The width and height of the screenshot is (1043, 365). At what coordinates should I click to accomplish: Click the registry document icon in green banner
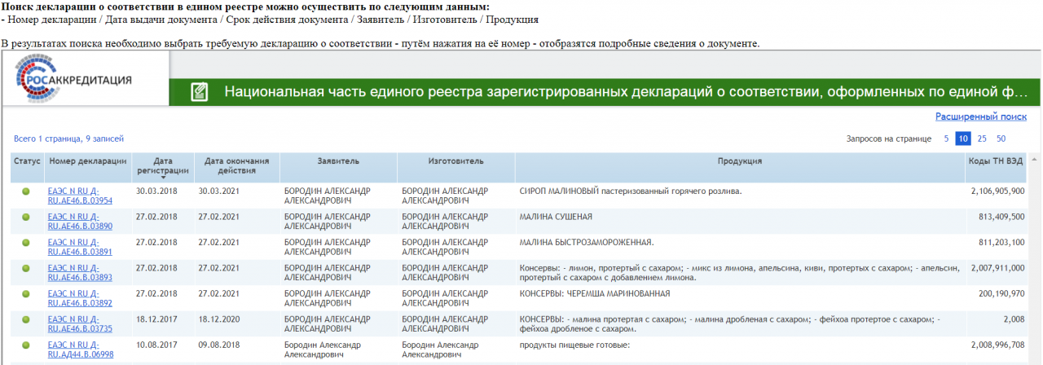point(199,92)
